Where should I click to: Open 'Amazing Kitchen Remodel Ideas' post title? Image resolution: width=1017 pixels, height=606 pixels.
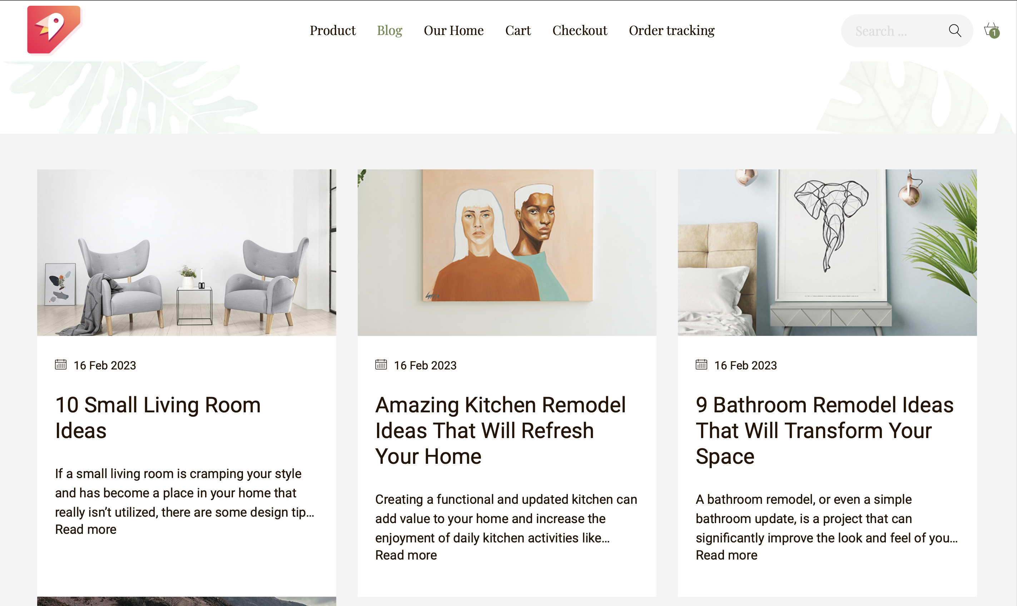click(500, 431)
